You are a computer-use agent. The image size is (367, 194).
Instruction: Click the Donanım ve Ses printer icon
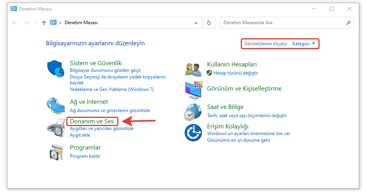coord(56,127)
